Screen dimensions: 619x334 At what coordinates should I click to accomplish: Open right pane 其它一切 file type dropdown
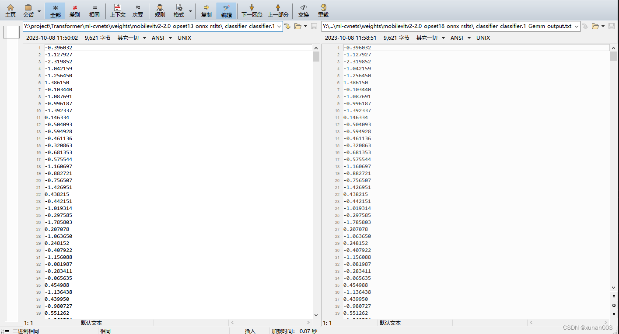[430, 38]
